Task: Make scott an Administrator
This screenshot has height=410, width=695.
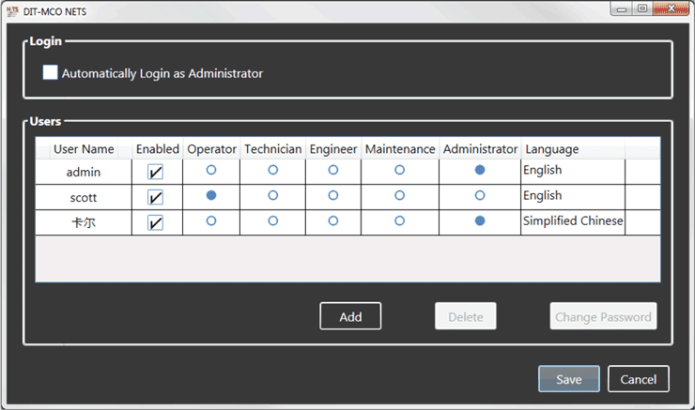Action: [480, 196]
